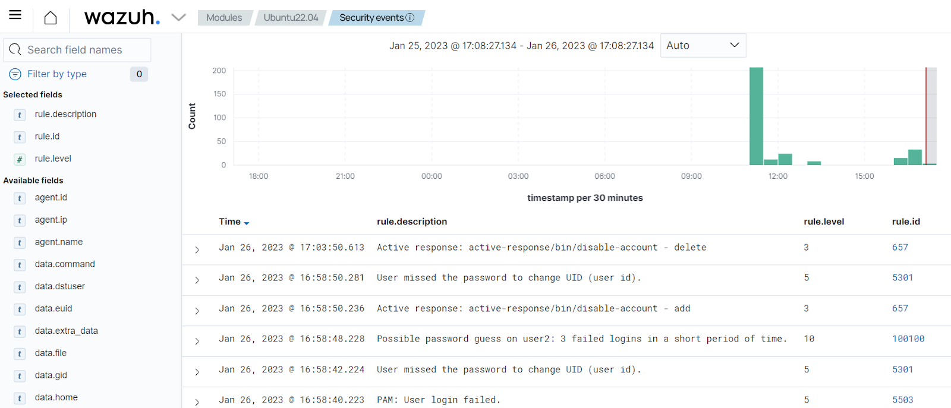Click the type icon for agent.ip

[x=20, y=220]
